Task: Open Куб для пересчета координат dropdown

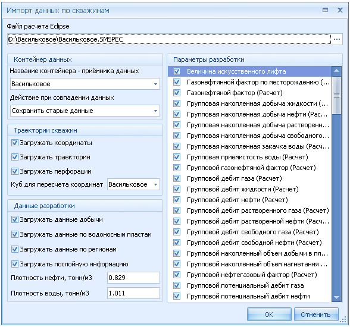Action: tap(133, 184)
